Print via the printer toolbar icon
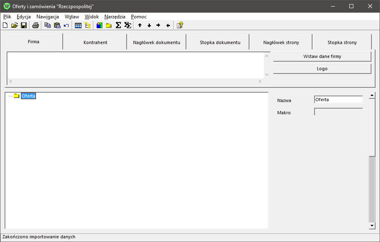 click(36, 25)
